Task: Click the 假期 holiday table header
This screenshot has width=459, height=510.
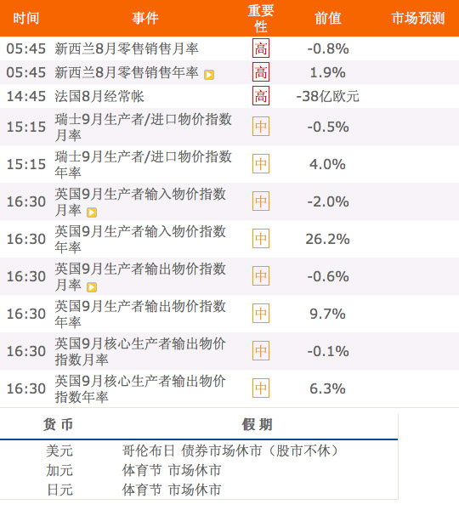Action: (257, 424)
